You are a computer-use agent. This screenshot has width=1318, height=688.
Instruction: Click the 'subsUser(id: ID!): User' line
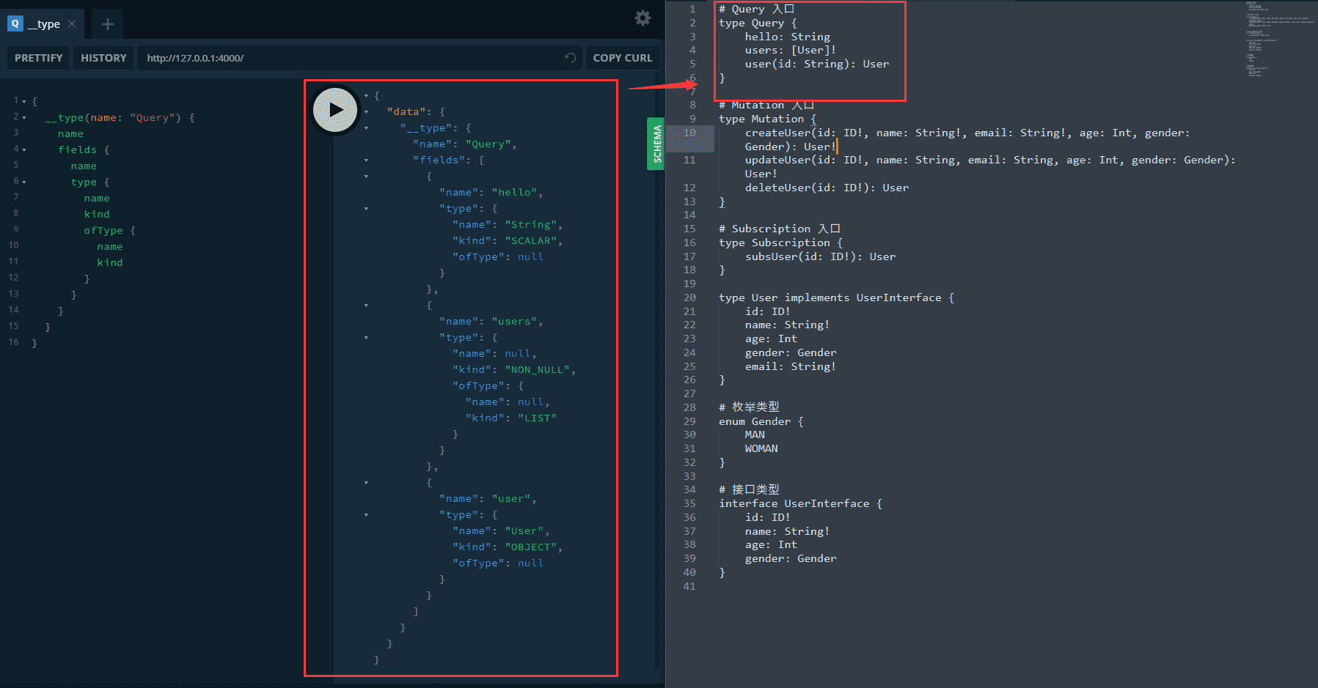coord(820,256)
